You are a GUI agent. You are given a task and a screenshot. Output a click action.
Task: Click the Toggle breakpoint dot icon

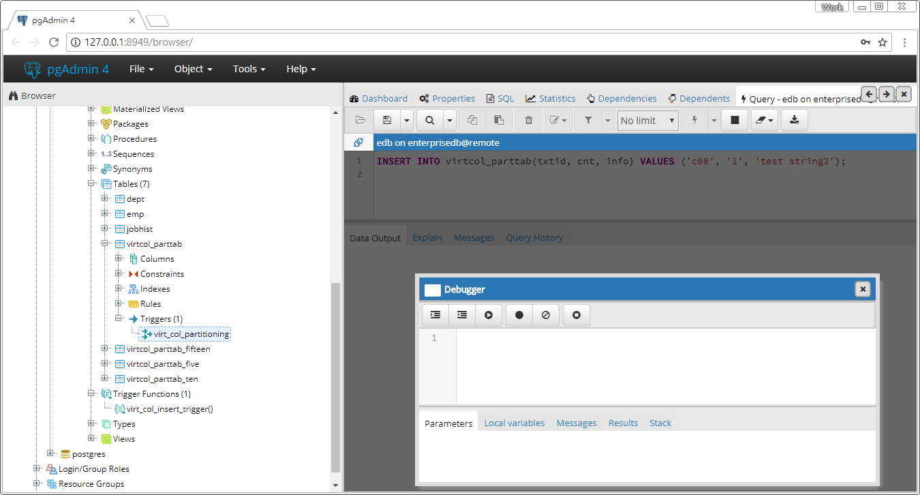pos(519,315)
